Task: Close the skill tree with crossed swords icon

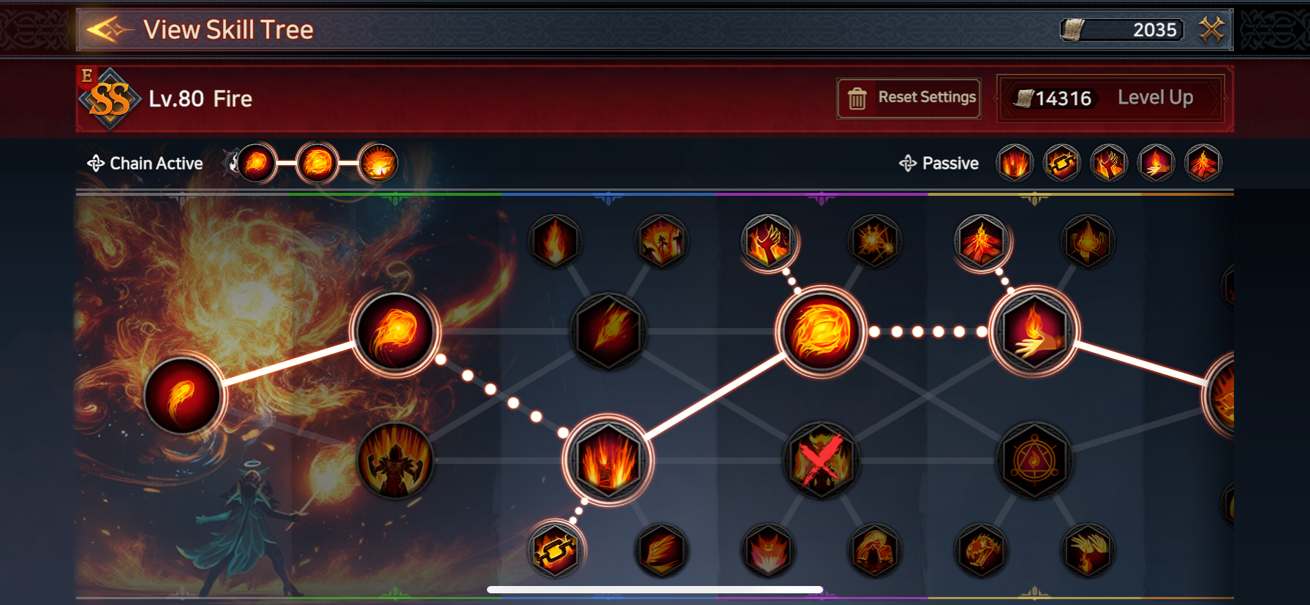Action: [1211, 29]
